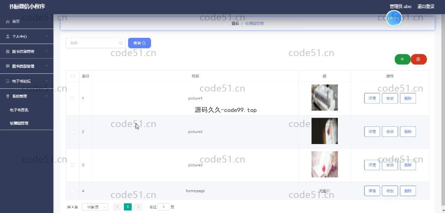The height and width of the screenshot is (213, 445).
Task: Click the go-to page number input
Action: point(163,207)
